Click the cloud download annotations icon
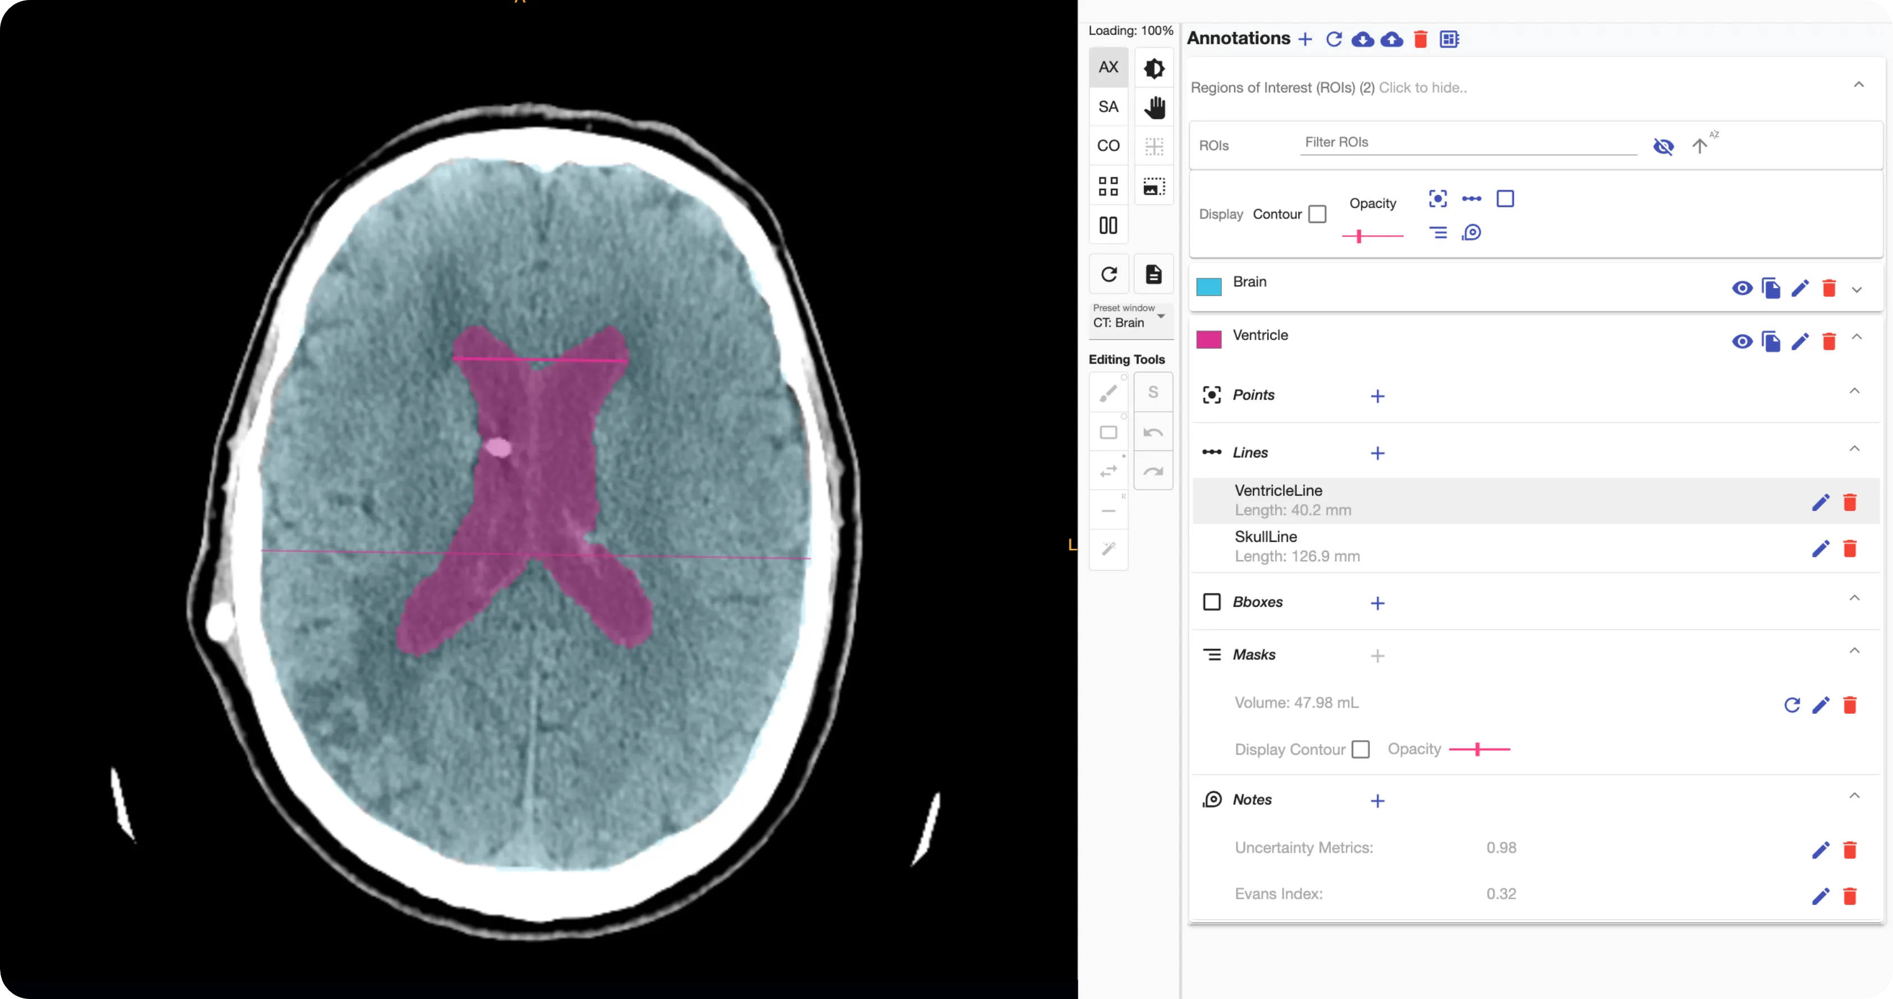The image size is (1893, 999). [x=1363, y=40]
